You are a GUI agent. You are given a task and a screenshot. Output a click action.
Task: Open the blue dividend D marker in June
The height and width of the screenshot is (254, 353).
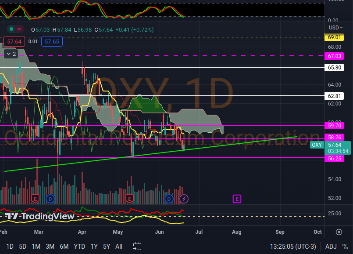[x=169, y=199]
